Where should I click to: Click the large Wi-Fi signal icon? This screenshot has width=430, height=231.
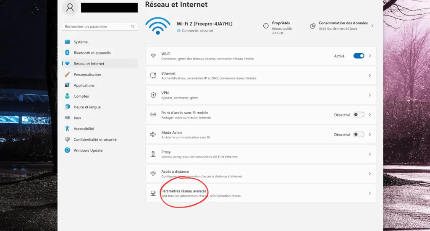coord(158,26)
